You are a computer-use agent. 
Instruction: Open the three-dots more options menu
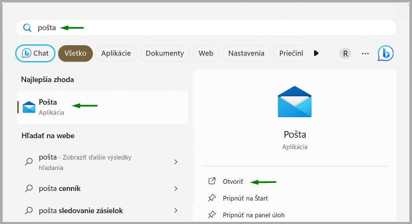pos(365,54)
